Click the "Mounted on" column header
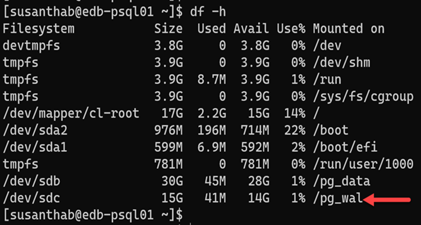 tap(349, 29)
